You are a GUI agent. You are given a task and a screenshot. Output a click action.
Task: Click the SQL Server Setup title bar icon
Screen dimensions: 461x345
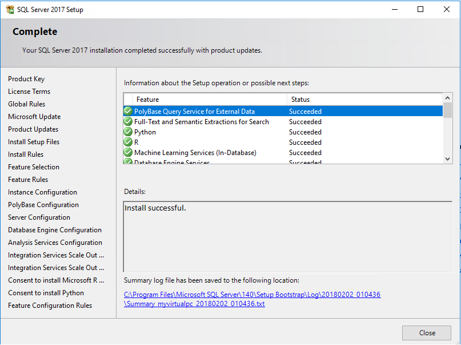10,9
